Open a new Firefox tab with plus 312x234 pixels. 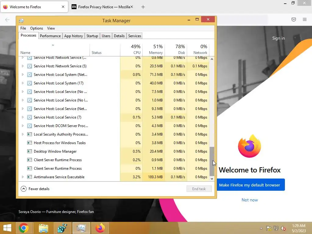pos(143,7)
